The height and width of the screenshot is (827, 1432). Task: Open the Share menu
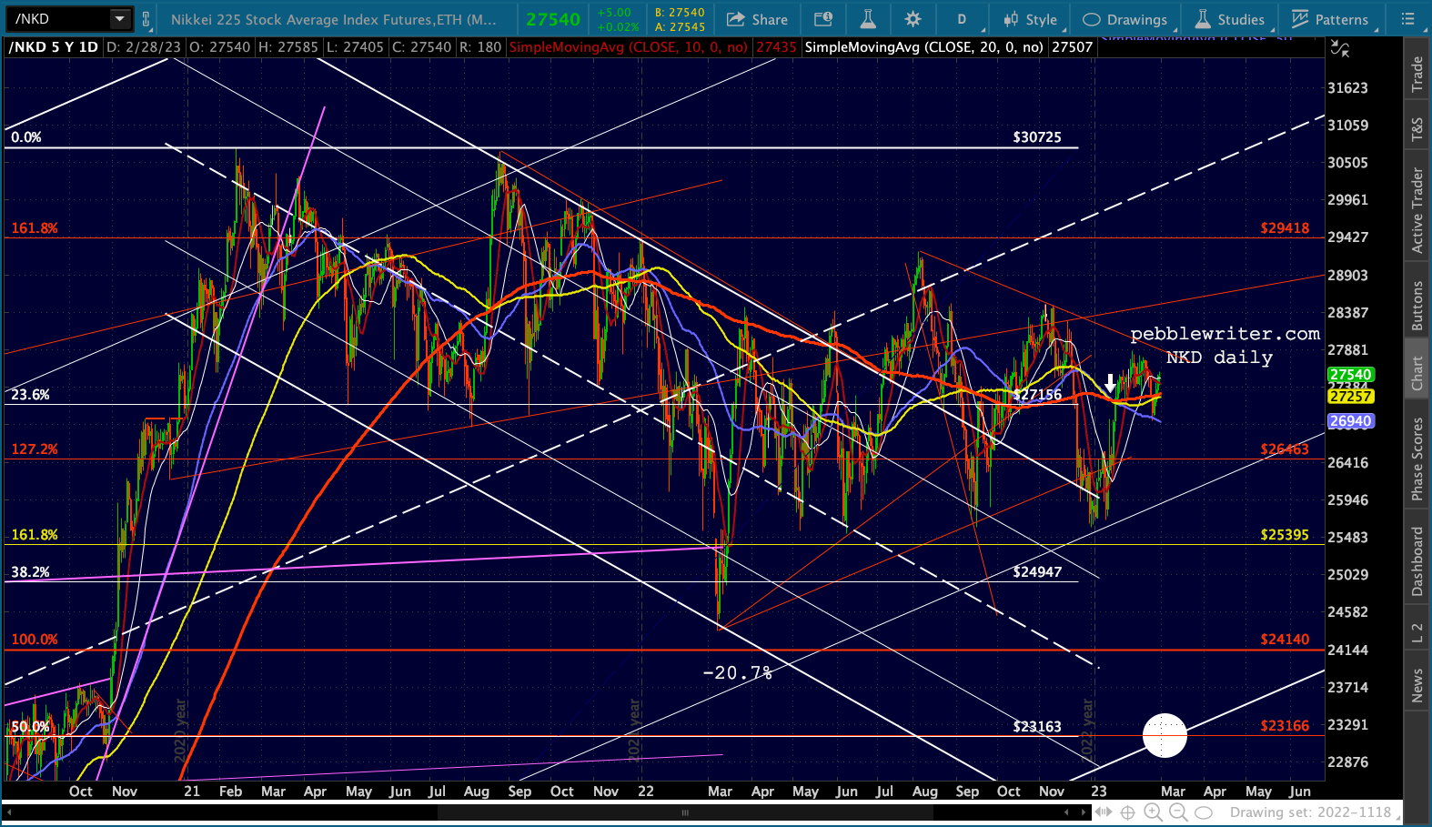758,19
